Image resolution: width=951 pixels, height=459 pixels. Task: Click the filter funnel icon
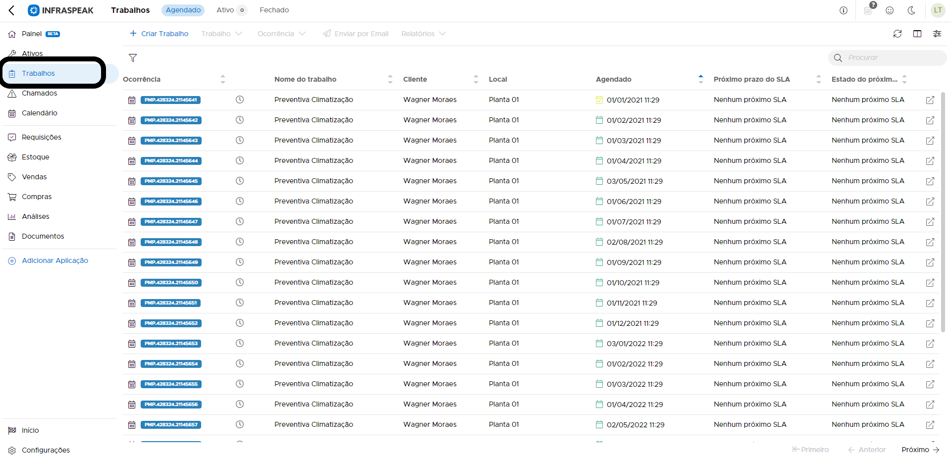coord(133,58)
